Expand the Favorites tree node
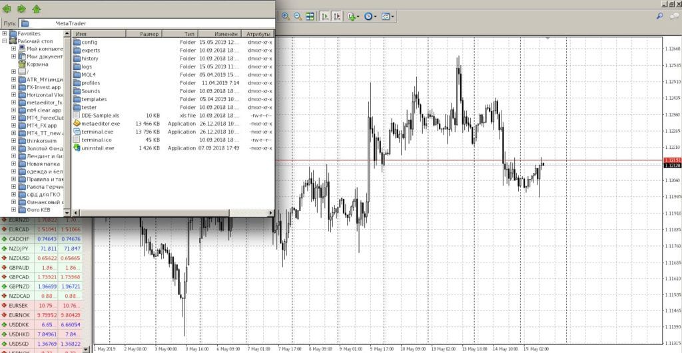This screenshot has width=682, height=353. coord(5,33)
